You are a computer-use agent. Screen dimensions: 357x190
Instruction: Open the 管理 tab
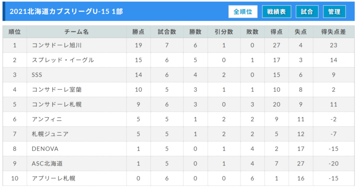(334, 12)
